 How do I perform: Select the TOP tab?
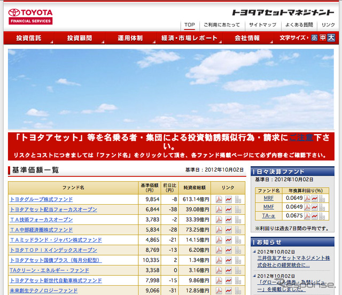point(190,25)
